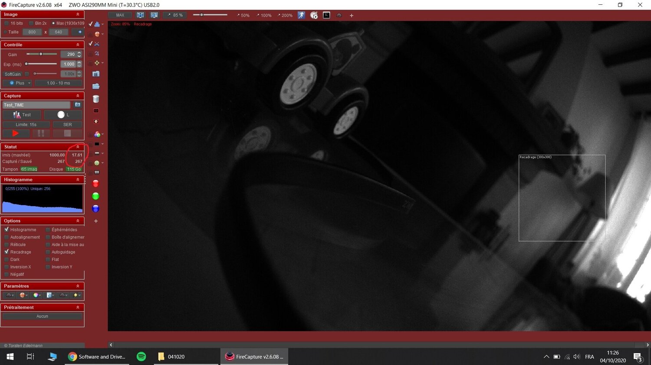Click the snapshot camera icon beside Test_TIME
Viewport: 651px width, 365px height.
tap(77, 105)
